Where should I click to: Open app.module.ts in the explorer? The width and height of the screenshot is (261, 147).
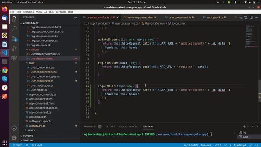(38, 117)
